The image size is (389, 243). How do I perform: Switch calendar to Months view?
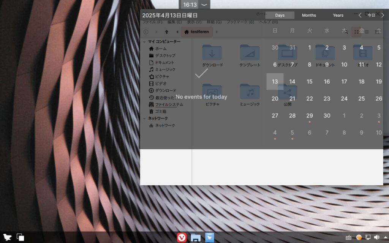point(309,15)
